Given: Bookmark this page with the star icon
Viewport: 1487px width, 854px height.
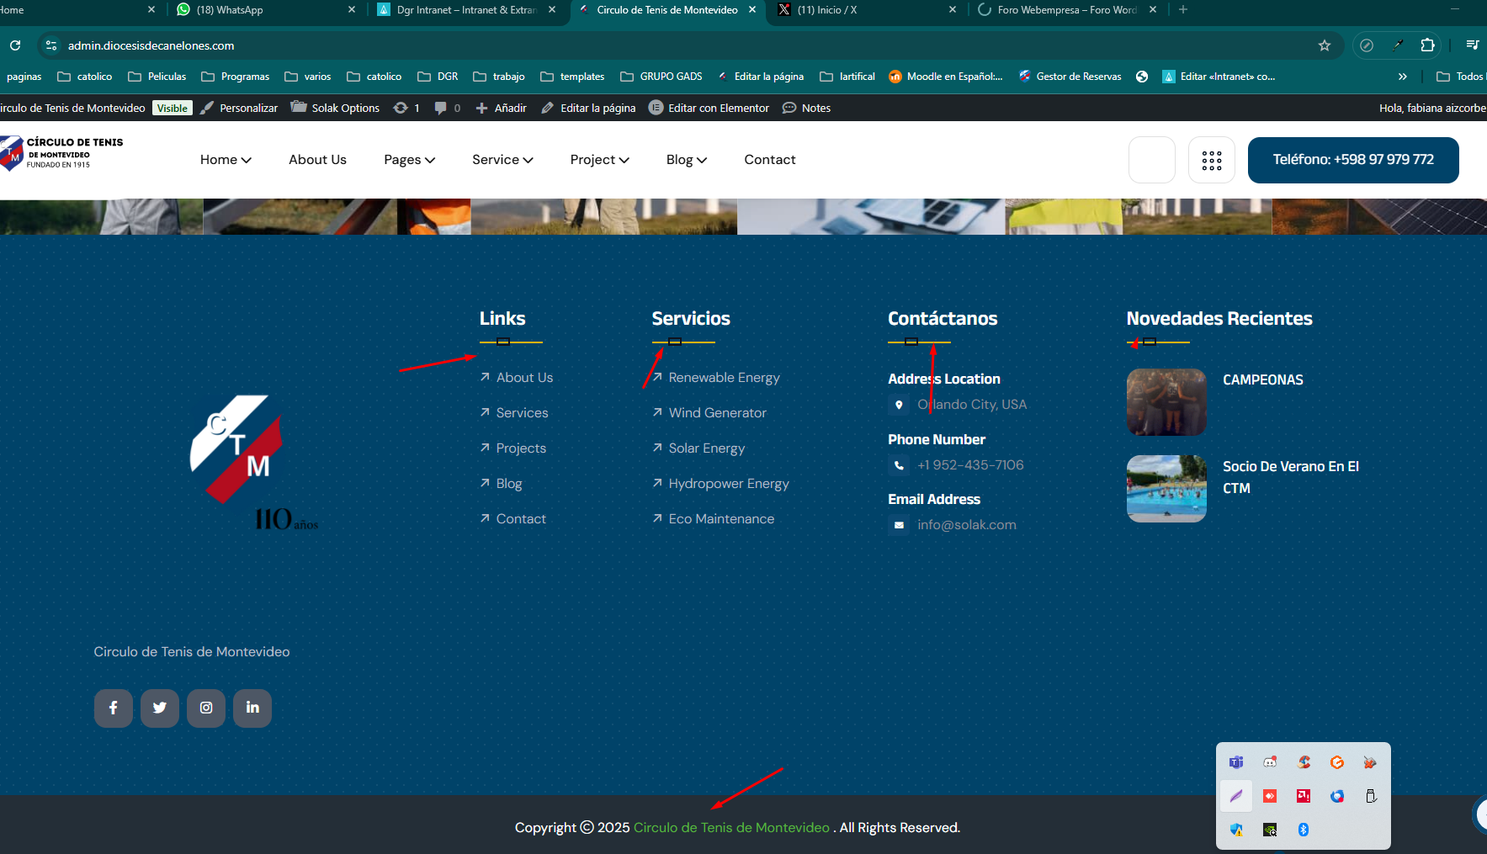Looking at the screenshot, I should (1324, 45).
